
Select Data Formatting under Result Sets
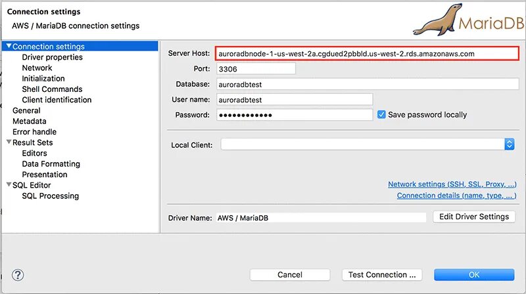51,164
